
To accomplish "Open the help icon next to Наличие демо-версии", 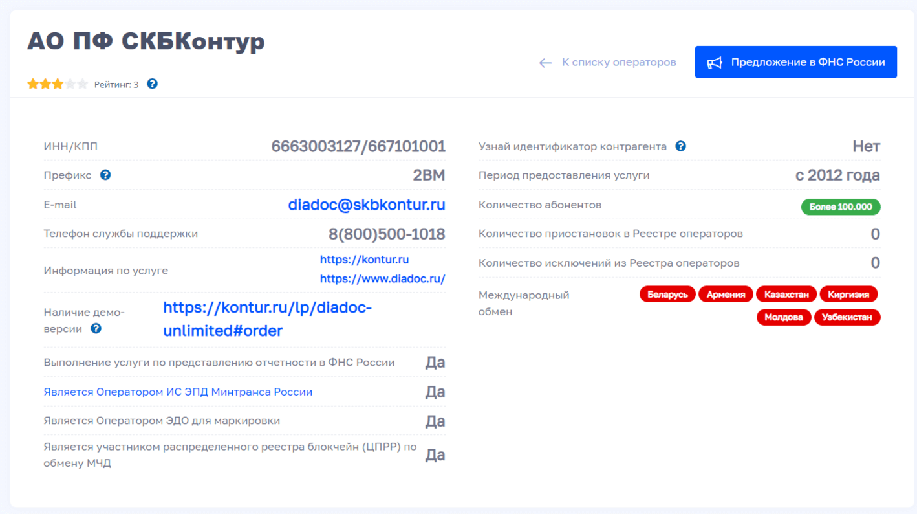I will pyautogui.click(x=96, y=328).
